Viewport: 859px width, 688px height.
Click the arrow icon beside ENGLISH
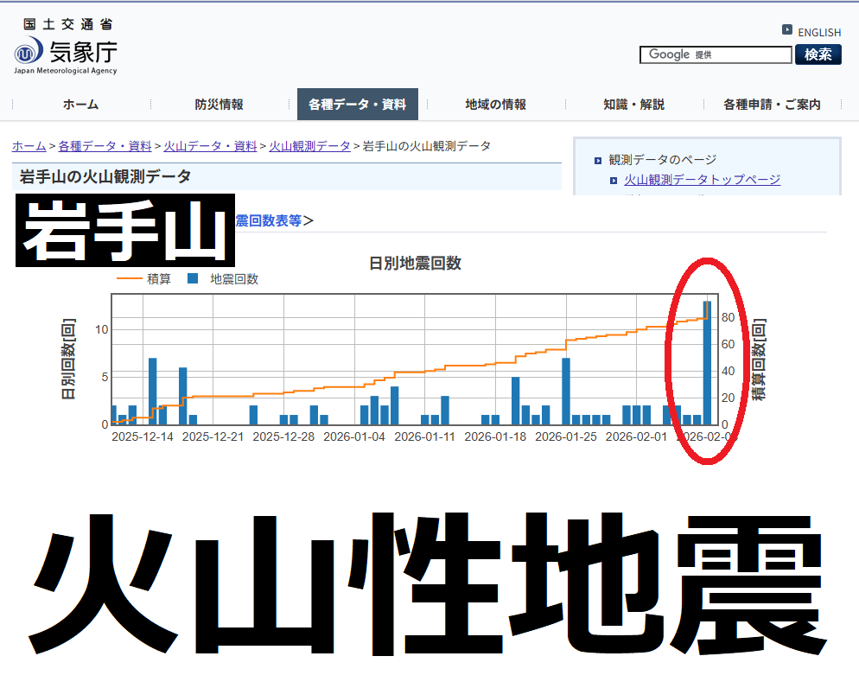787,30
